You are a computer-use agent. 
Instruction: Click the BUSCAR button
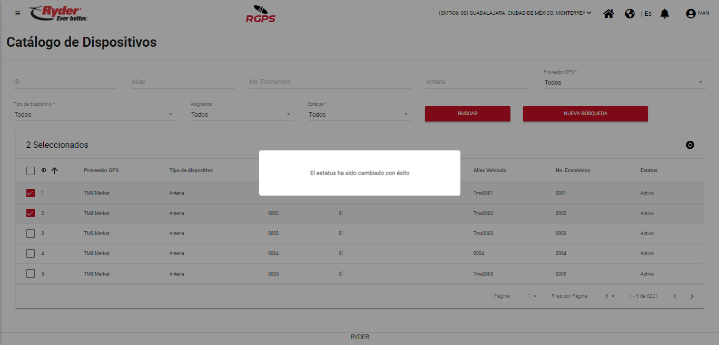(467, 114)
